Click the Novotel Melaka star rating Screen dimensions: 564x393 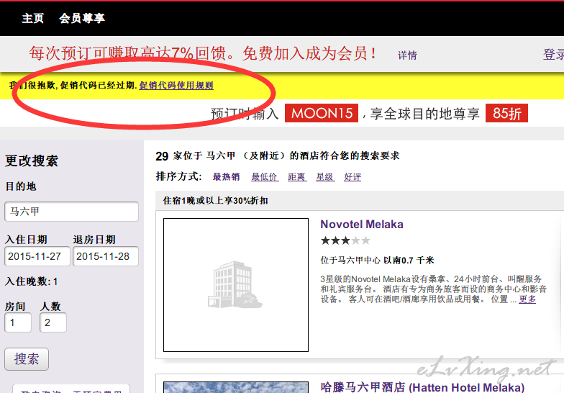345,240
